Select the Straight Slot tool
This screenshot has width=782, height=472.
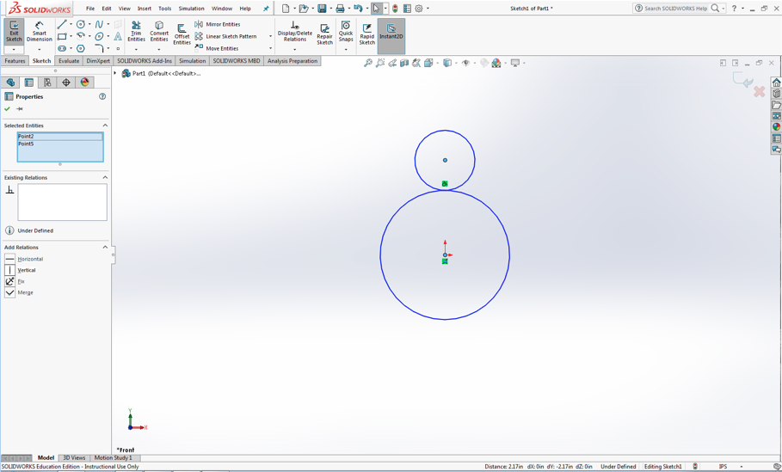coord(62,48)
